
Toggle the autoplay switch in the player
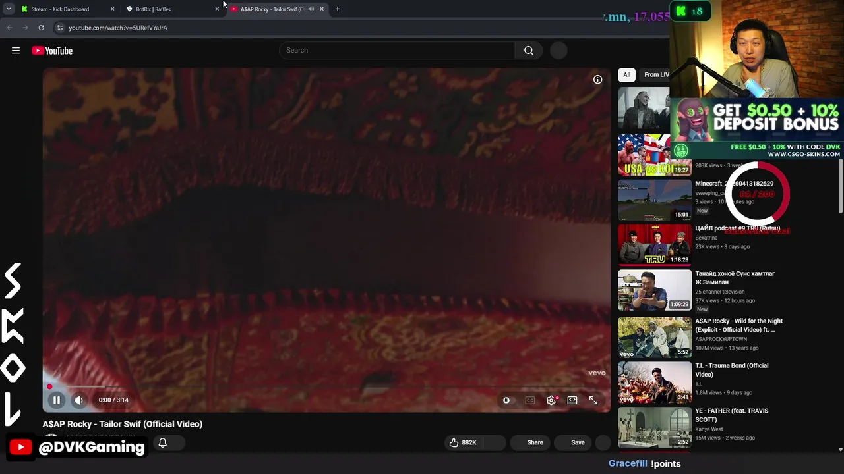pyautogui.click(x=506, y=400)
